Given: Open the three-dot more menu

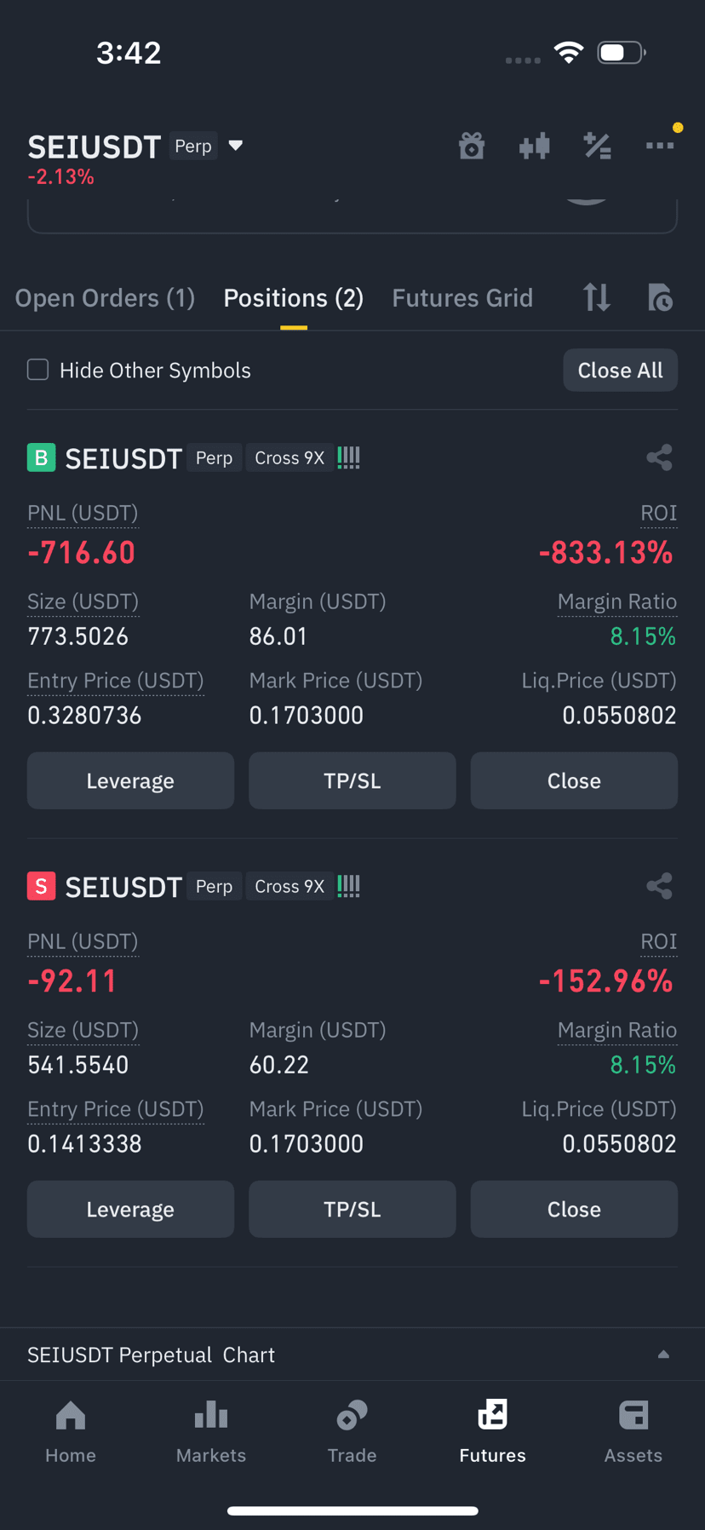Looking at the screenshot, I should 660,146.
